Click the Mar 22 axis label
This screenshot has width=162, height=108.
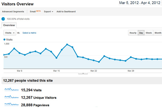(x=94, y=71)
